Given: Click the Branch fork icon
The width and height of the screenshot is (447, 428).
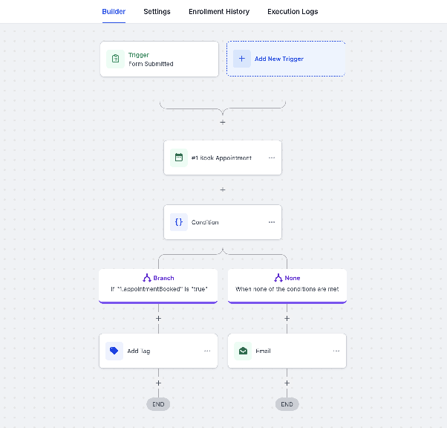Looking at the screenshot, I should click(x=147, y=278).
